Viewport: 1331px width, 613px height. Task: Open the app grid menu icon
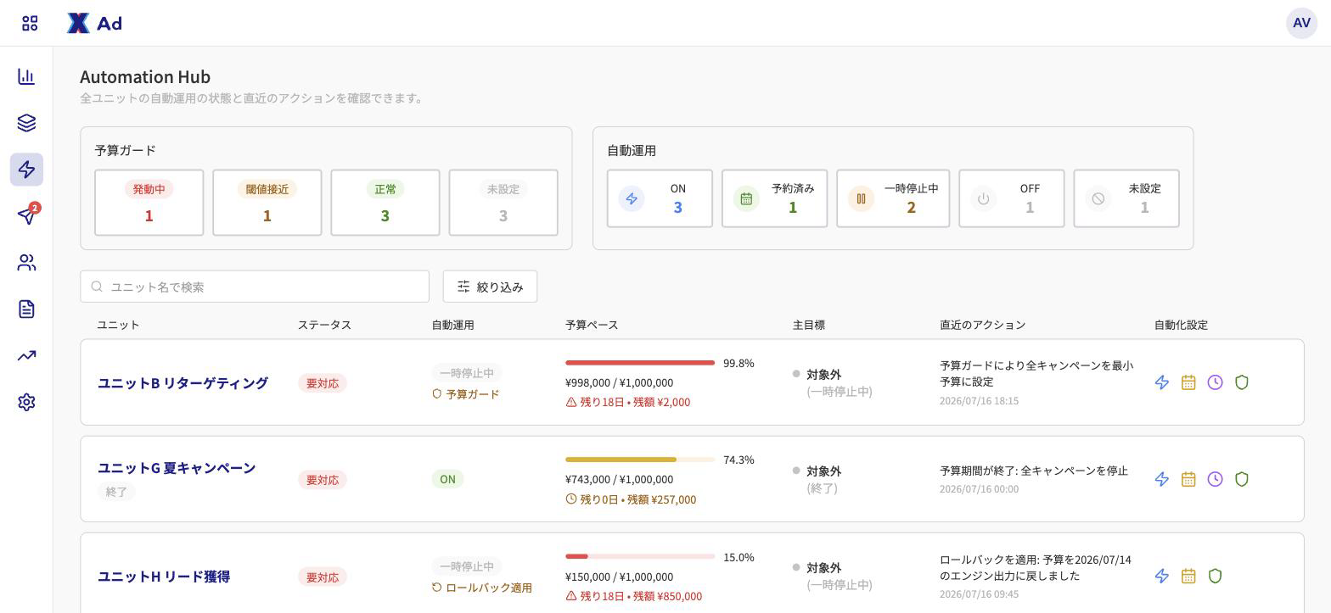pyautogui.click(x=30, y=23)
